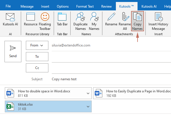Rename the selected attachment with the pencil icon
This screenshot has width=171, height=116.
tap(111, 17)
